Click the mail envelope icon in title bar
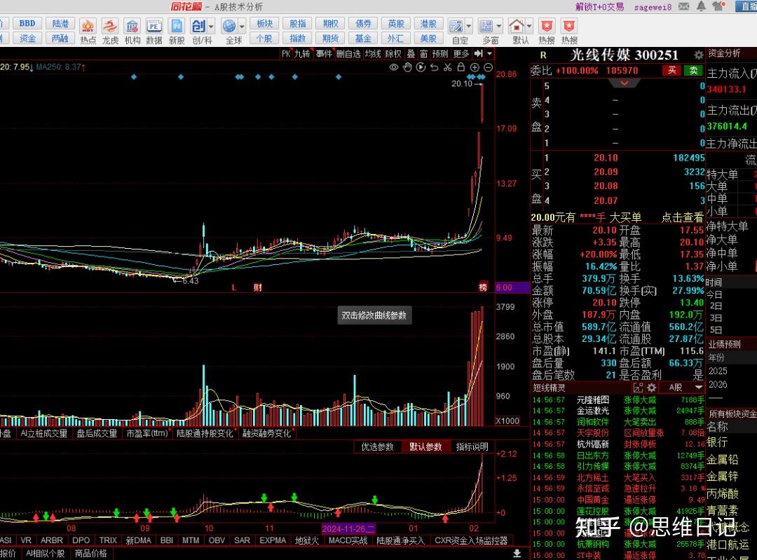Screen dimensions: 757x560 click(x=683, y=6)
